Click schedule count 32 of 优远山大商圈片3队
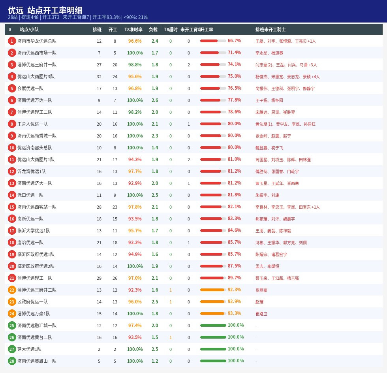Screen dimensions: 387x373 pyautogui.click(x=99, y=77)
